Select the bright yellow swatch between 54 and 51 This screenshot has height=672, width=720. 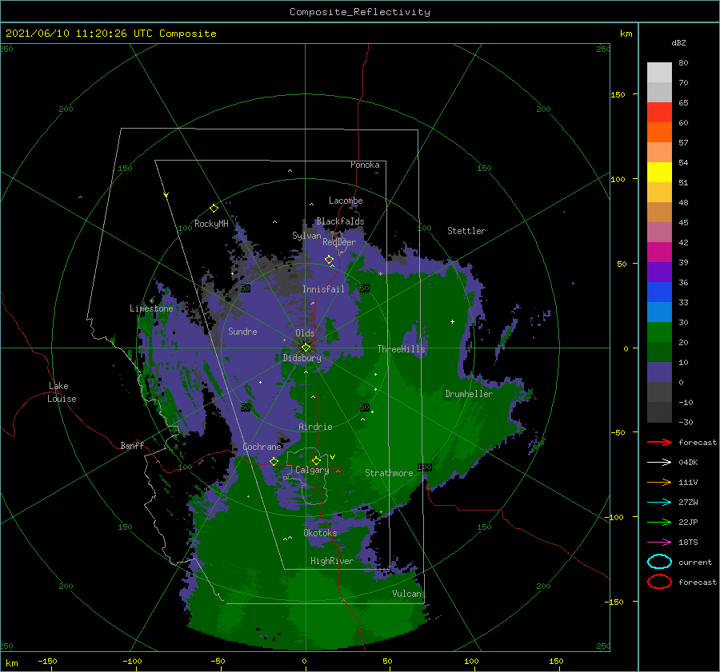(659, 172)
